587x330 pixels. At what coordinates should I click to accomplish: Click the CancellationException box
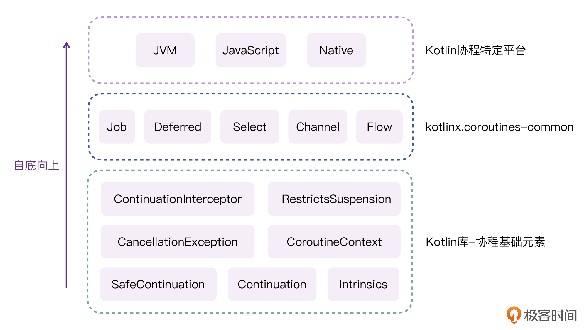pyautogui.click(x=178, y=242)
